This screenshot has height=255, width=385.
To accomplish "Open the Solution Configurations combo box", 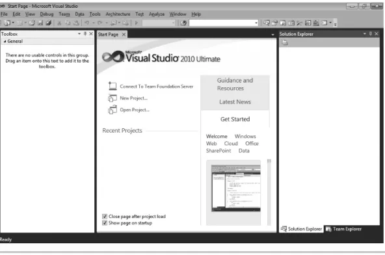I will pos(159,23).
